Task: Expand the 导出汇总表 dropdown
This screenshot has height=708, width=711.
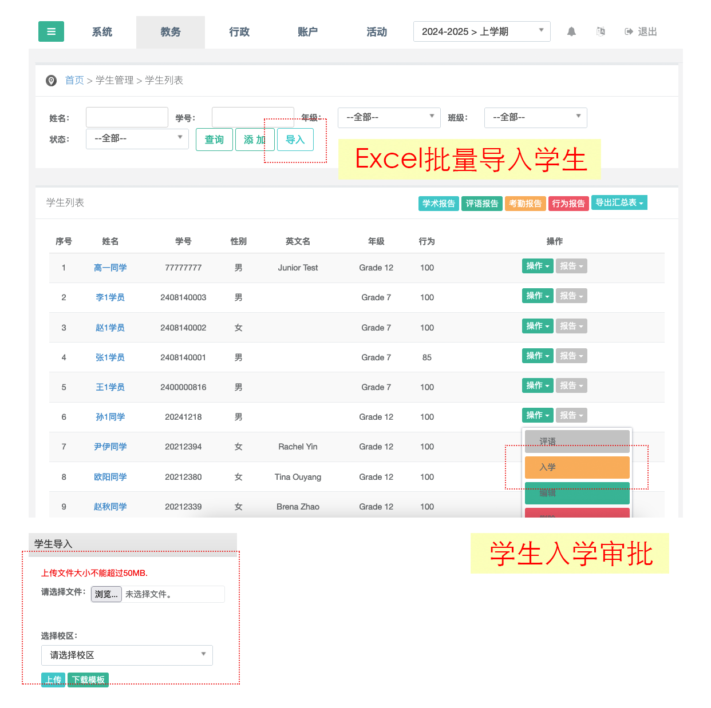Action: [619, 202]
